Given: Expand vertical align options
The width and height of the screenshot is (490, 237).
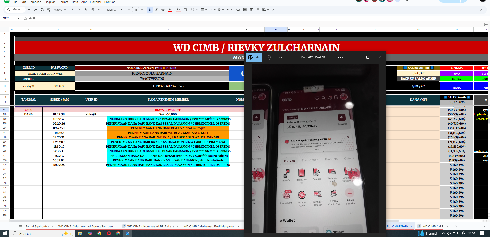Looking at the screenshot, I should [x=212, y=10].
